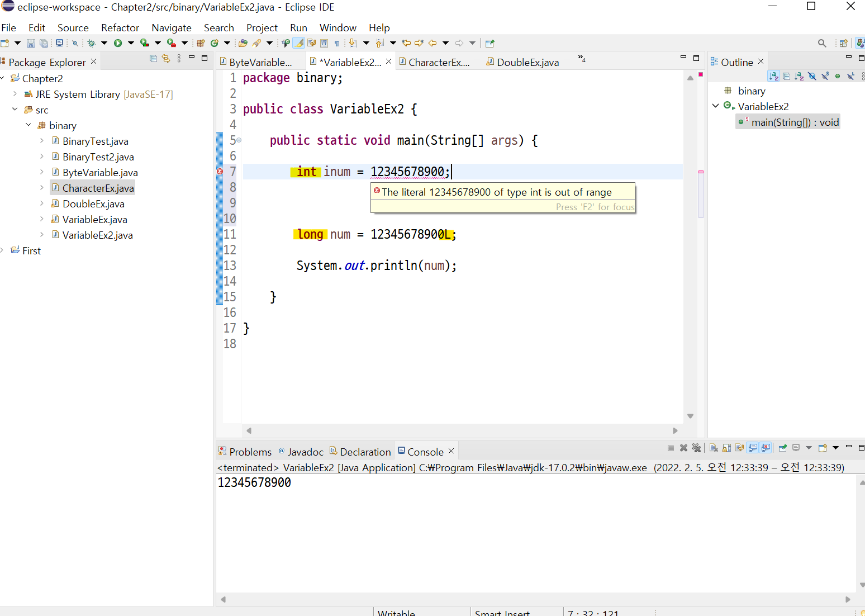Expand the First project node
The width and height of the screenshot is (865, 616).
2,250
